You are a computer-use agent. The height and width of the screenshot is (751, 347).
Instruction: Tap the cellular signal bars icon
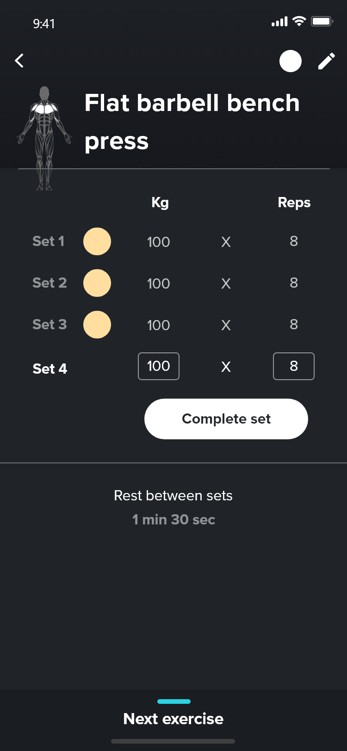click(x=279, y=22)
